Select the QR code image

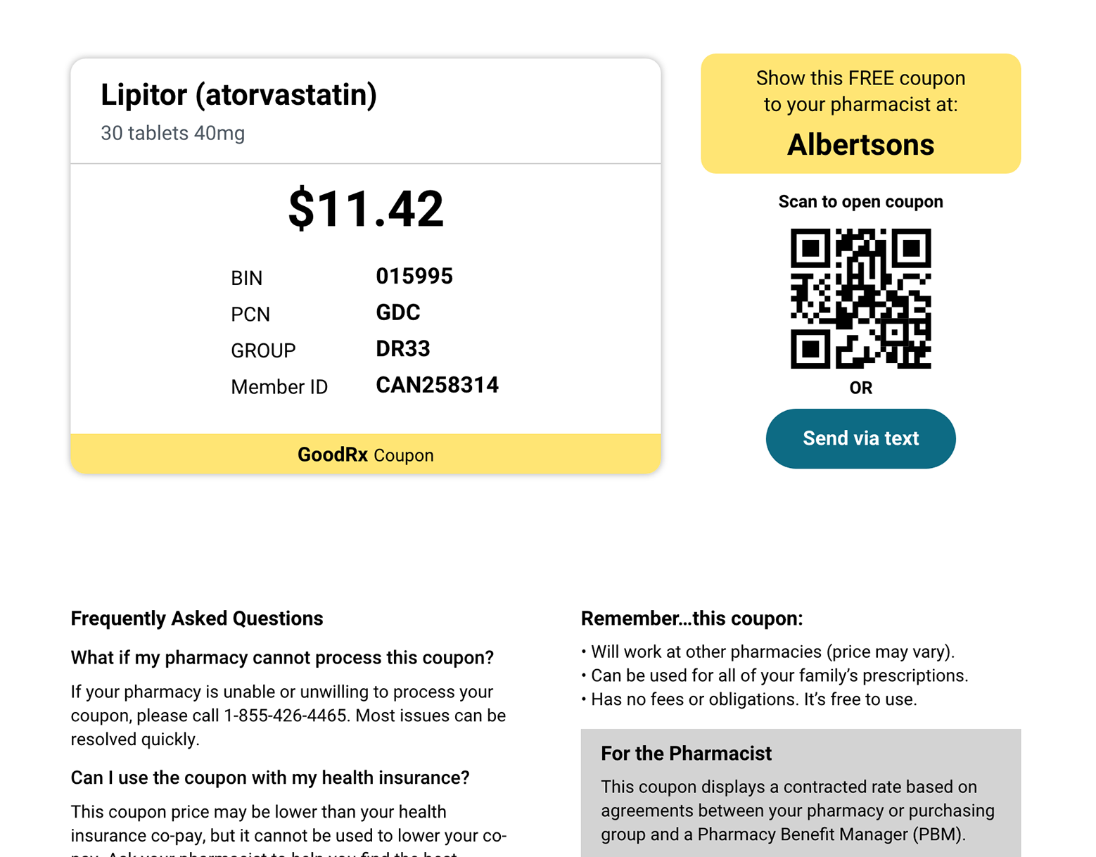pyautogui.click(x=860, y=298)
